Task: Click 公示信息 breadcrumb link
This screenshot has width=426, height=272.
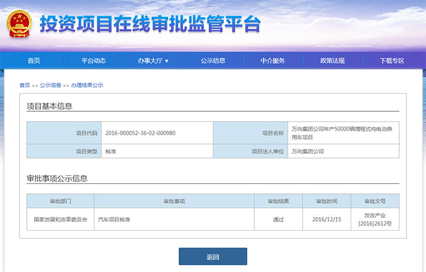Action: click(51, 85)
